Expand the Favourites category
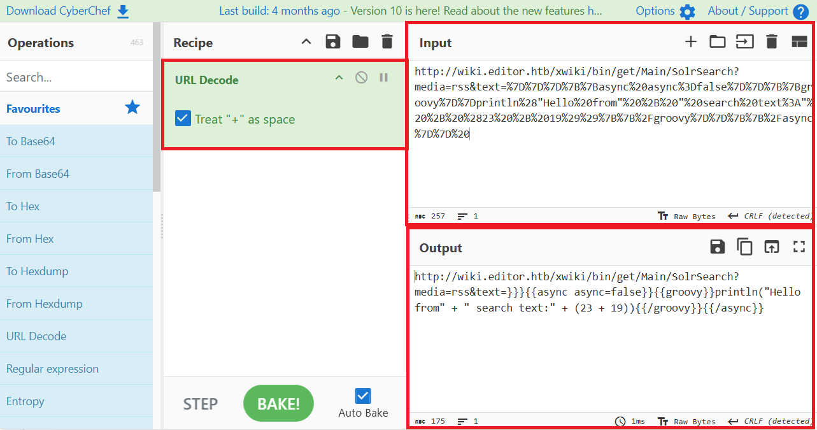This screenshot has height=430, width=817. pyautogui.click(x=33, y=109)
